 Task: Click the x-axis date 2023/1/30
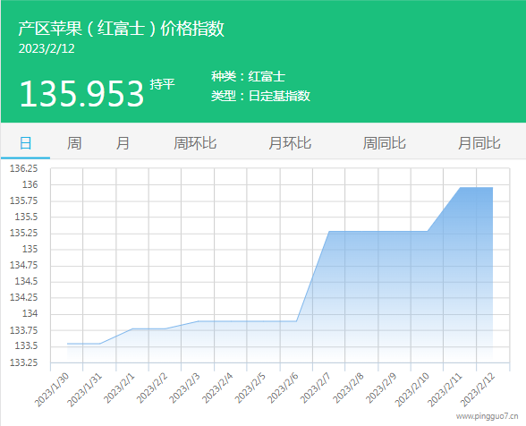52,389
